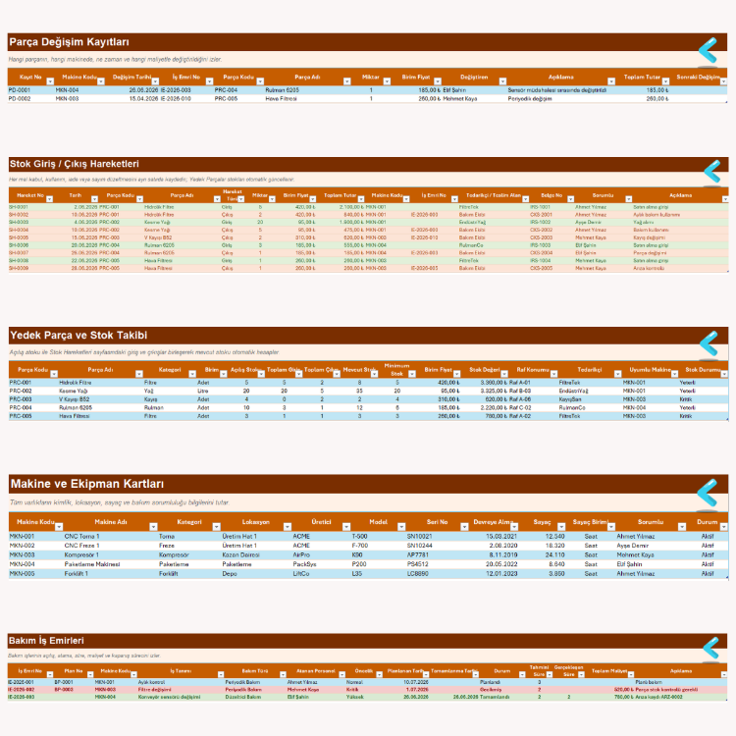The image size is (736, 736).
Task: Open the Değiştiren column filter
Action: tap(502, 81)
